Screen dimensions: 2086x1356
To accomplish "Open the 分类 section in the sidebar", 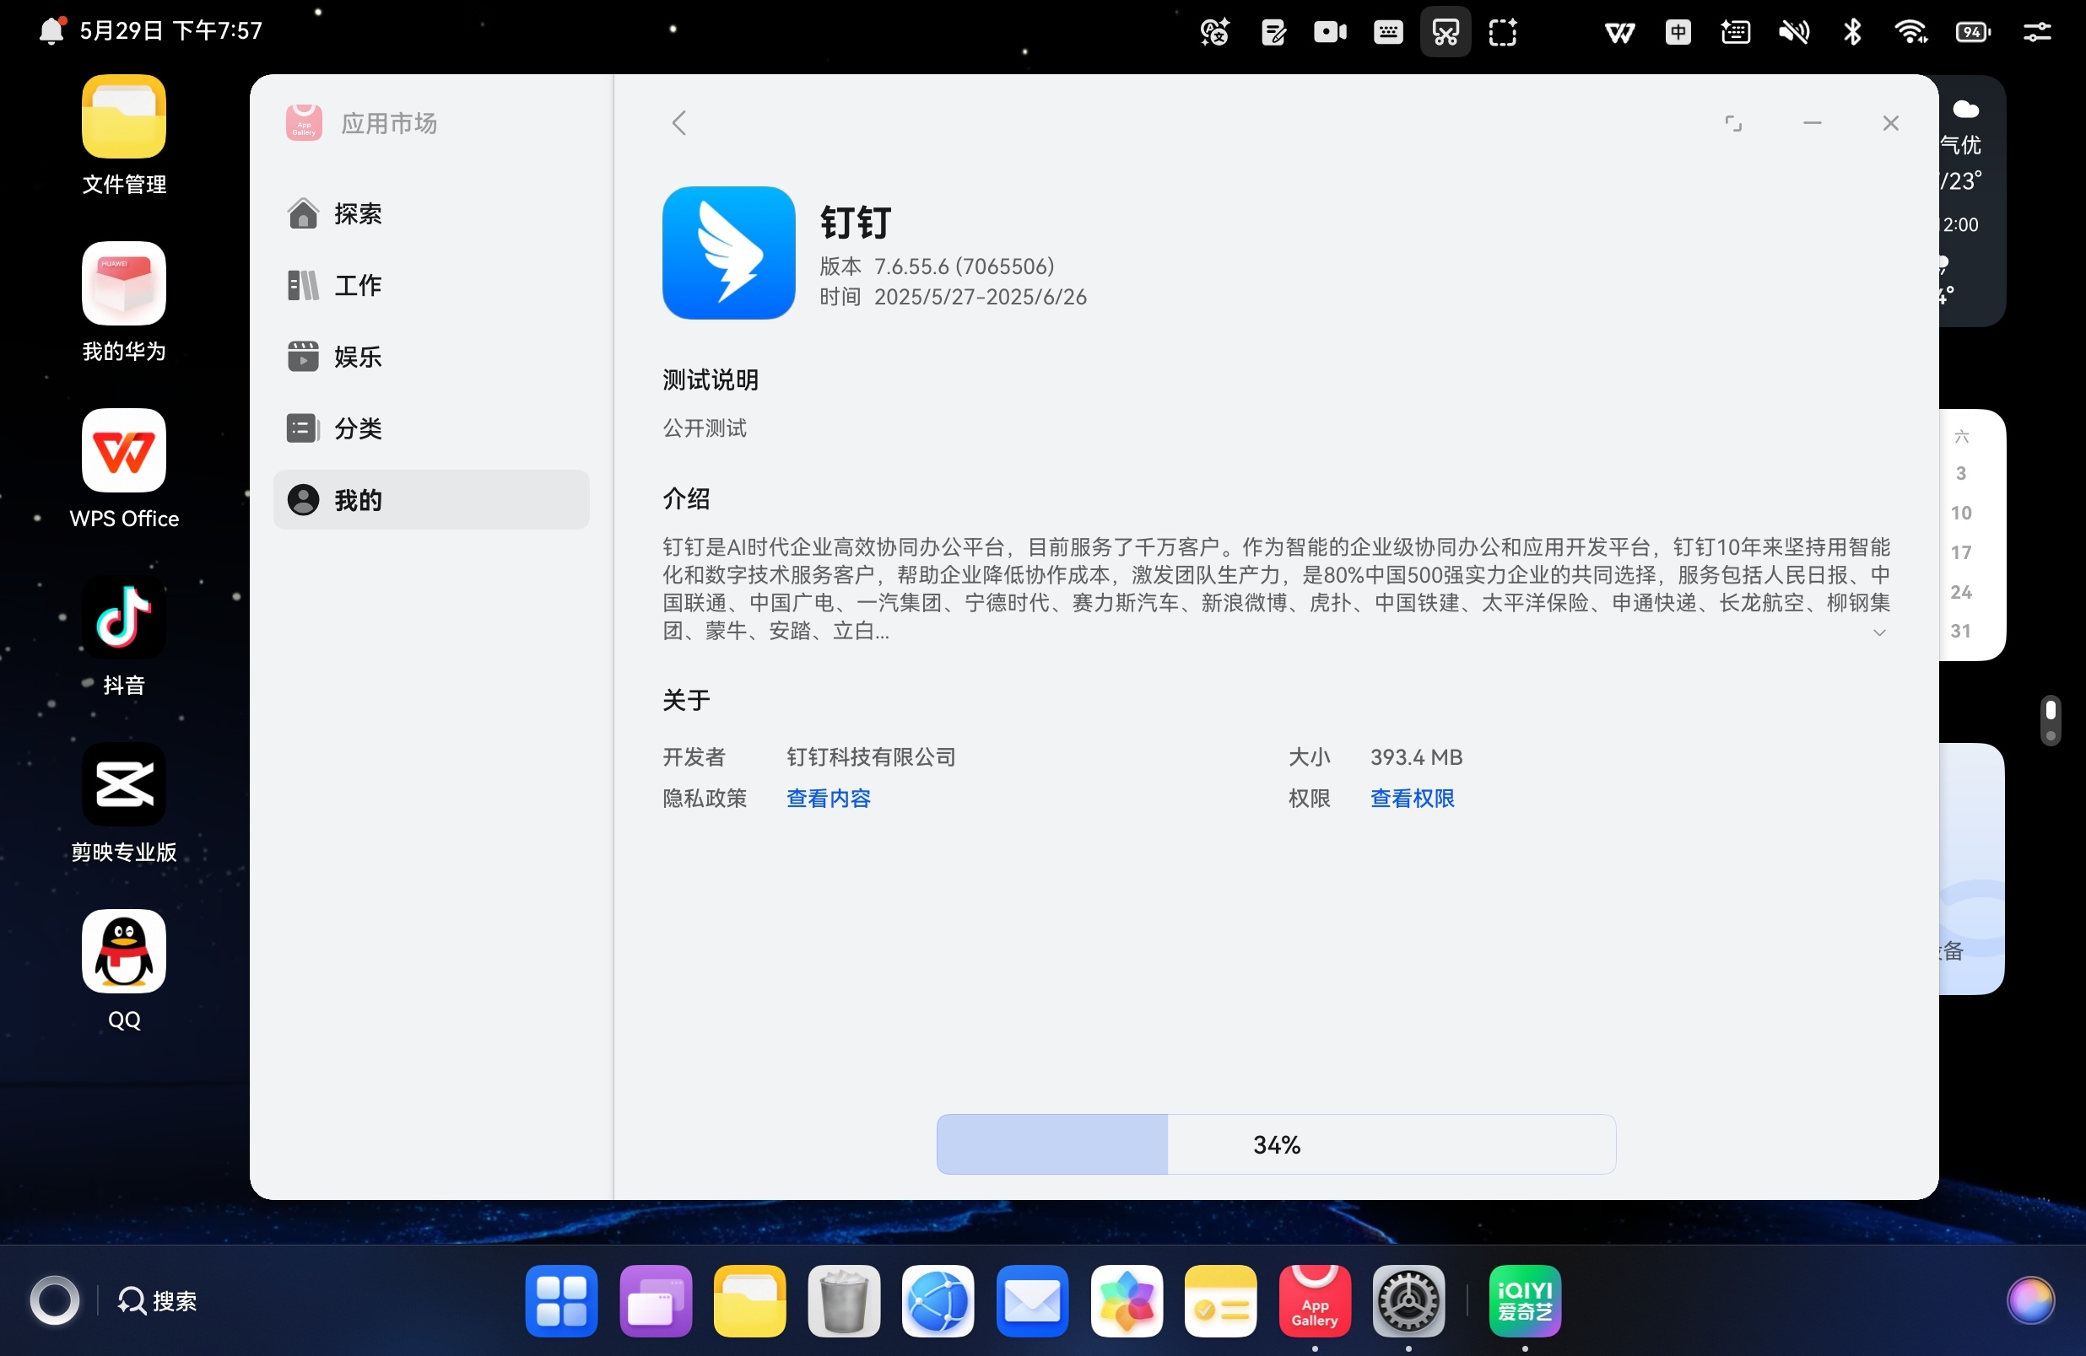I will (x=430, y=428).
